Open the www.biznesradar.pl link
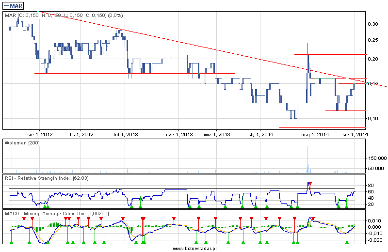The height and width of the screenshot is (252, 388). click(x=194, y=248)
